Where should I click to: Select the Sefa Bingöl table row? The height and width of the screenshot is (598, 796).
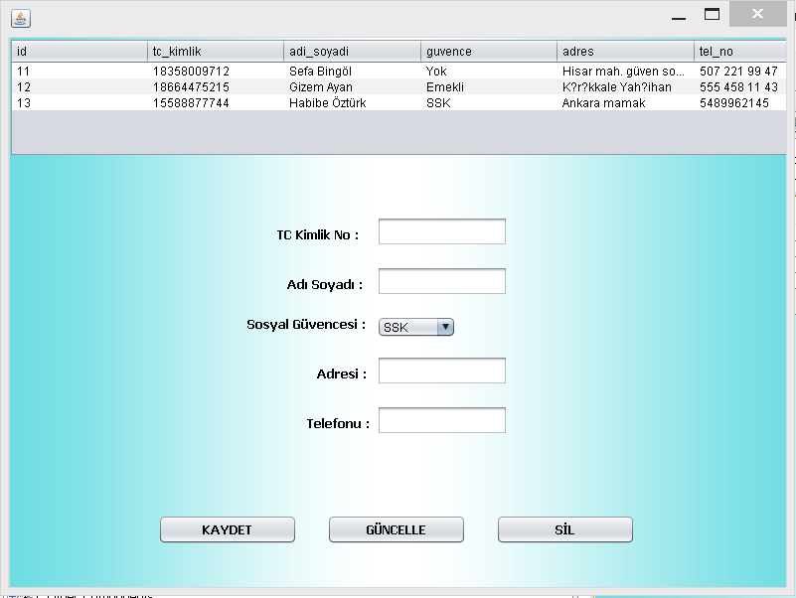320,72
